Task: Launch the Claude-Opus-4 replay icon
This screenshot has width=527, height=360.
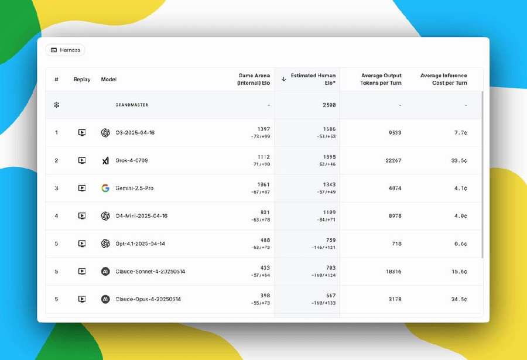Action: [82, 299]
